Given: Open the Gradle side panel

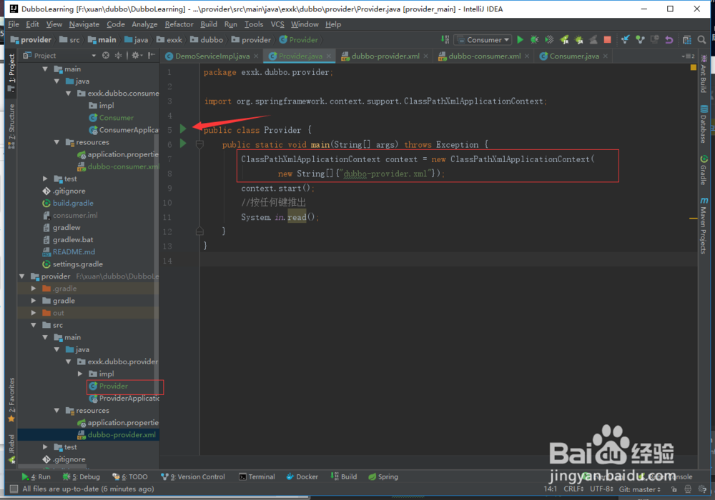Looking at the screenshot, I should (x=704, y=170).
